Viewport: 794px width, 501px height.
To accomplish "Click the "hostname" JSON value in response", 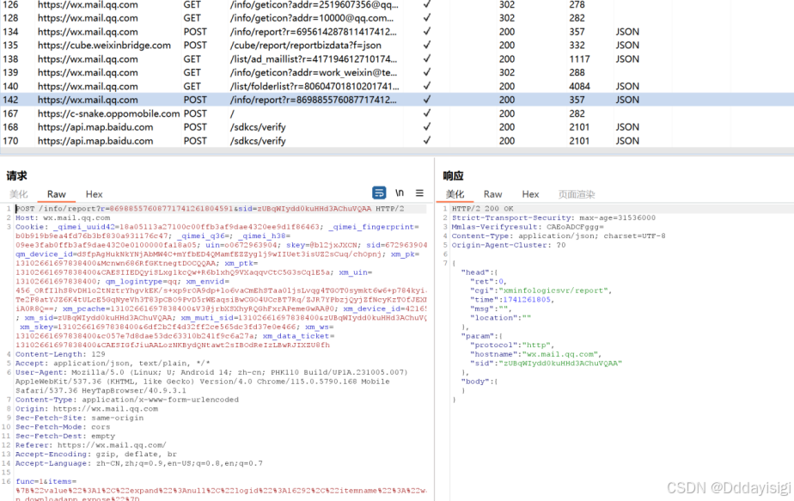I will coord(559,355).
